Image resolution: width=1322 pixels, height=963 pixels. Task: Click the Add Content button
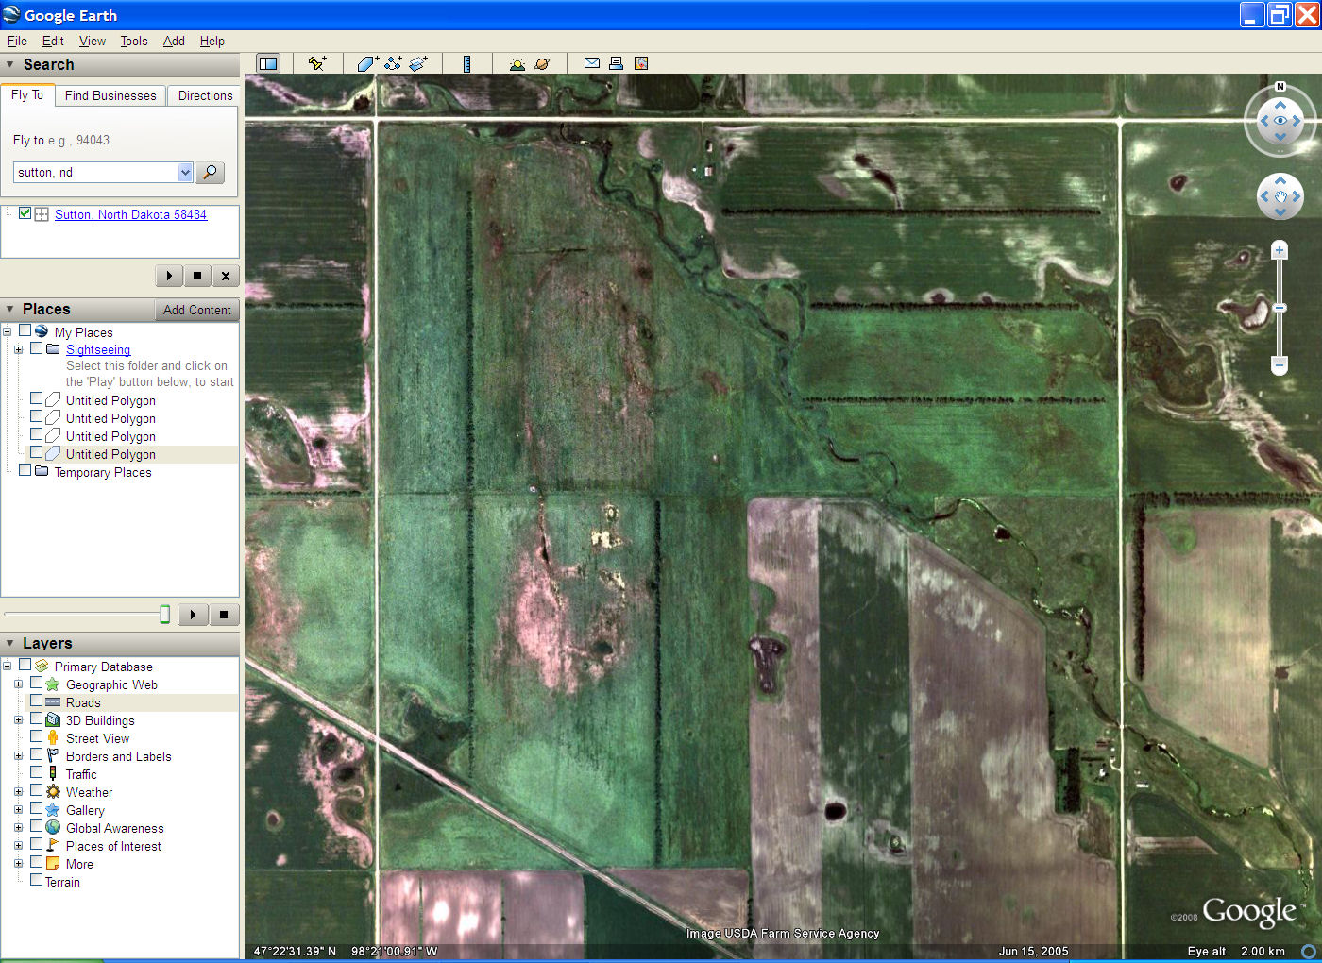click(196, 310)
